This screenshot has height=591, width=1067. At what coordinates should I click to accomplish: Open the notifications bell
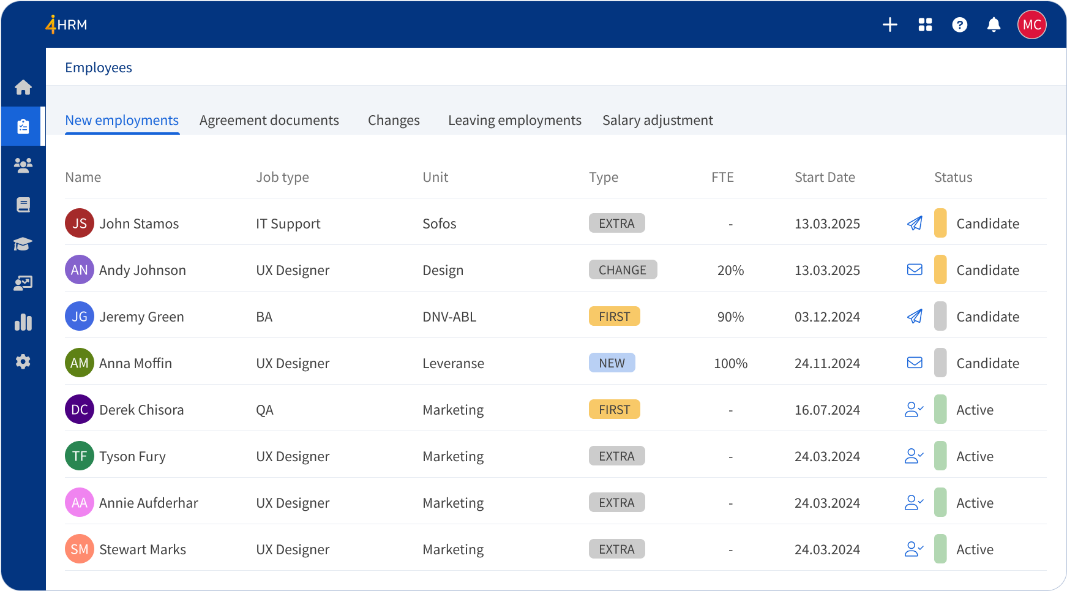coord(994,24)
